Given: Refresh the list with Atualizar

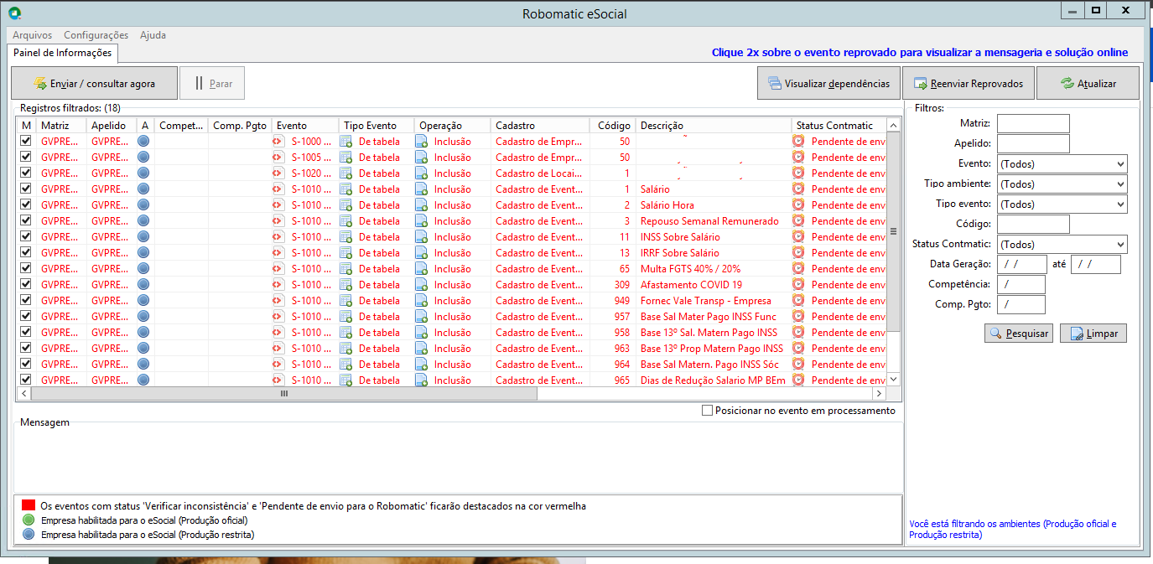Looking at the screenshot, I should pos(1088,84).
